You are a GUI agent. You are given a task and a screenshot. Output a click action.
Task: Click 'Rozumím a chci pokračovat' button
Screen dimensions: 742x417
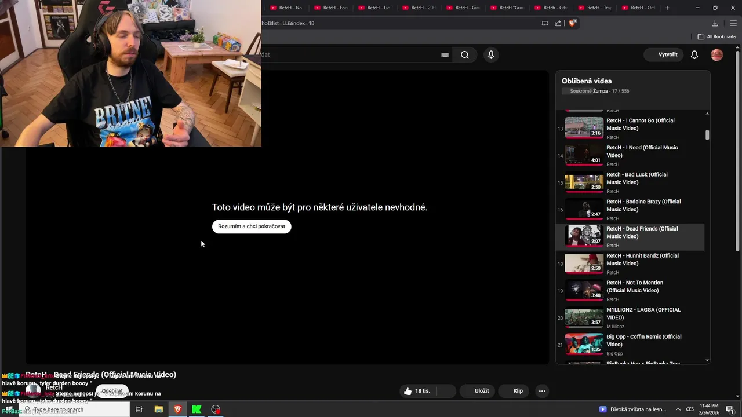coord(252,226)
